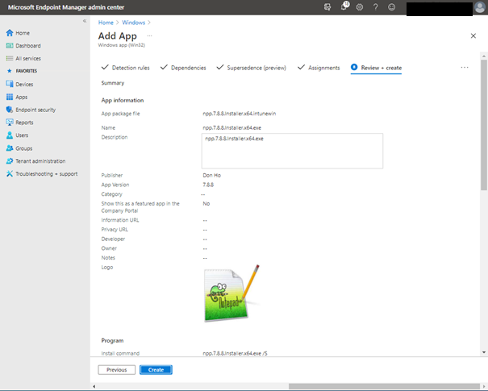Click the feedback smiley icon
The width and height of the screenshot is (488, 391).
tap(391, 7)
